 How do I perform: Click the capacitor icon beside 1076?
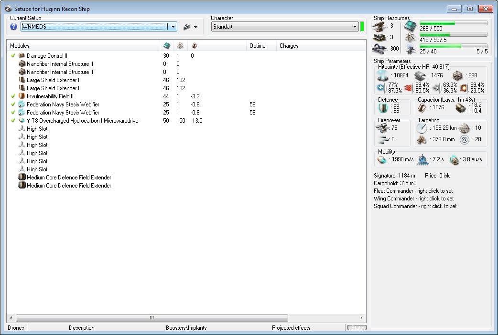(422, 108)
